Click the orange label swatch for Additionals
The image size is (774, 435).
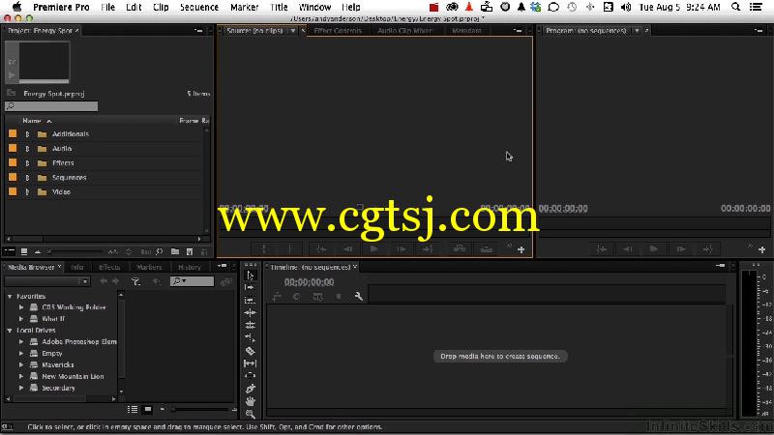tap(13, 133)
